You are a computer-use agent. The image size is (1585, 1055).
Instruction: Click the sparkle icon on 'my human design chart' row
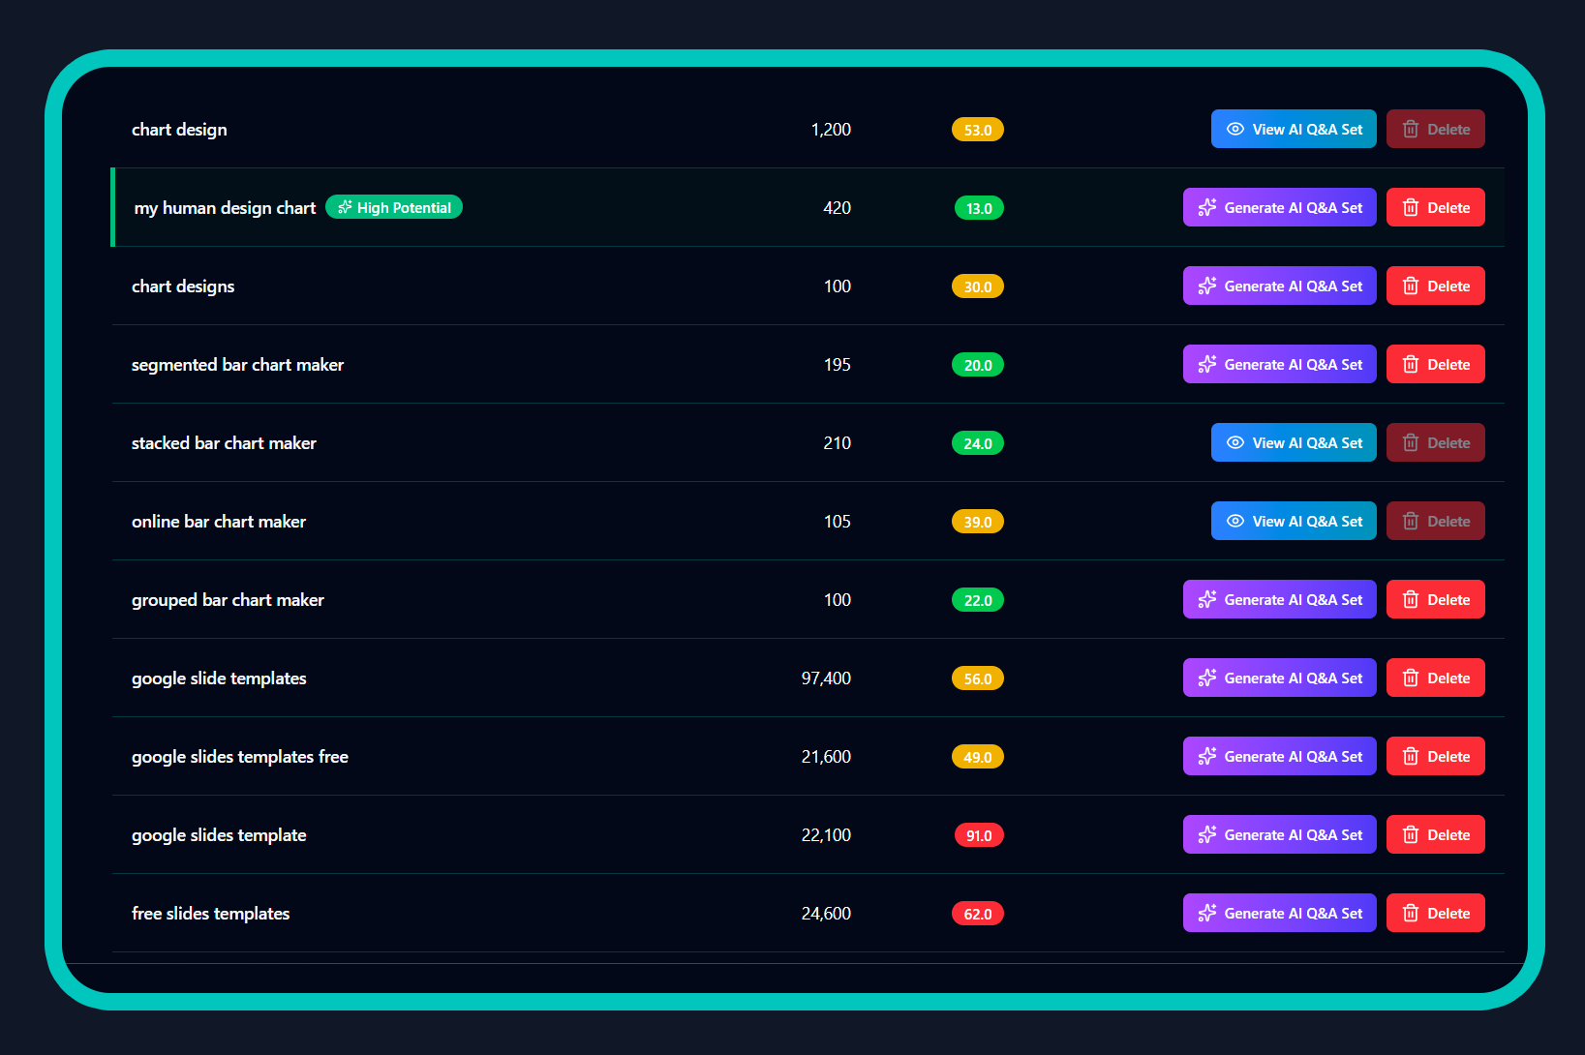[1207, 207]
